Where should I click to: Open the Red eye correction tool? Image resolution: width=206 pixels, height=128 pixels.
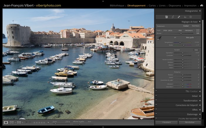[x=185, y=17]
